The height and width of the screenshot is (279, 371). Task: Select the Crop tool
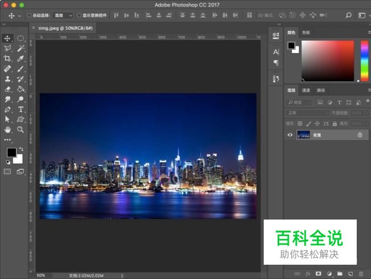point(7,58)
